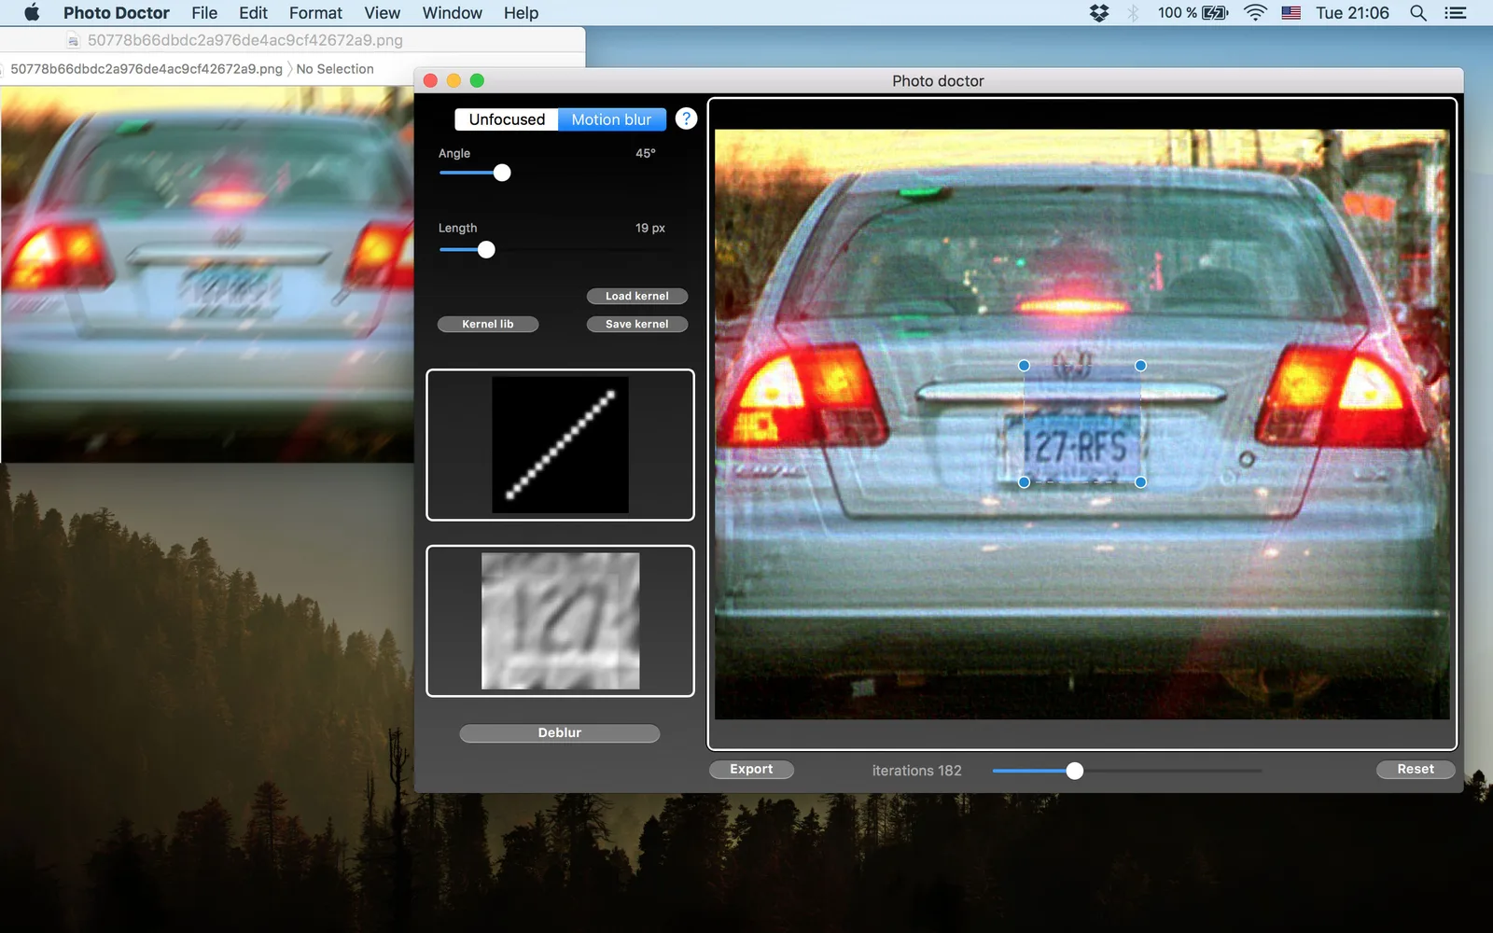Click the Length slider handle

tap(486, 250)
